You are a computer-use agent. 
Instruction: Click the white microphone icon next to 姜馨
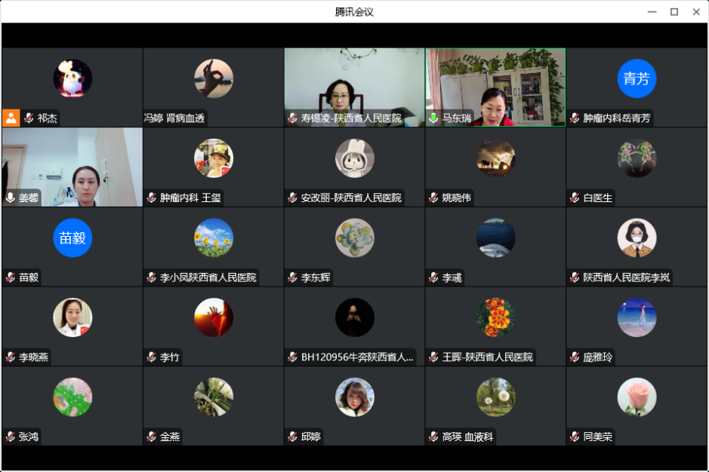click(x=10, y=198)
